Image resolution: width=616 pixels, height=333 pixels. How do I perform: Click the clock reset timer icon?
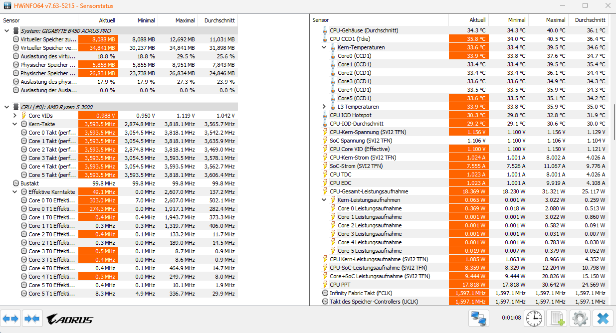tap(535, 318)
